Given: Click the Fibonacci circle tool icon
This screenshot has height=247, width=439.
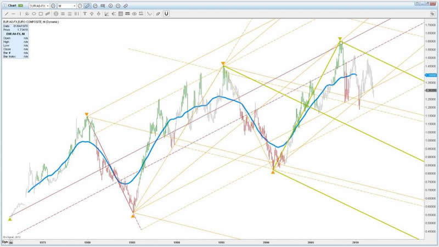Looking at the screenshot, I should (x=56, y=13).
